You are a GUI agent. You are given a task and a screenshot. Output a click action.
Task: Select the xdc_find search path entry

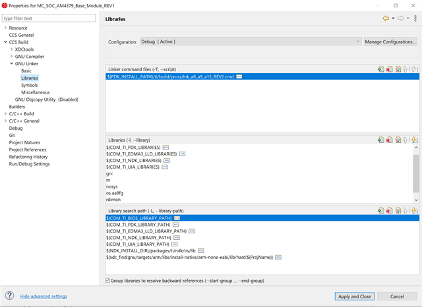point(189,258)
